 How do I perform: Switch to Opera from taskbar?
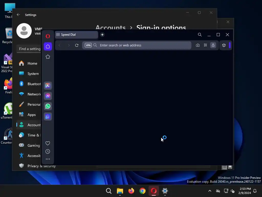tap(154, 191)
